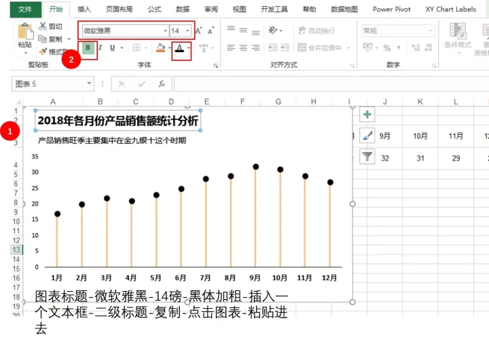Click the phonetic guide wén icon
489x344 pixels.
(x=204, y=47)
